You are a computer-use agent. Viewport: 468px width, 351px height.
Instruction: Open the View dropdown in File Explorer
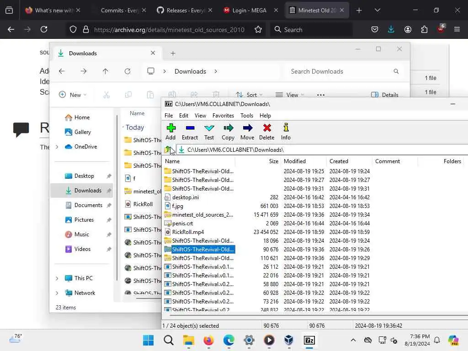[x=289, y=95]
